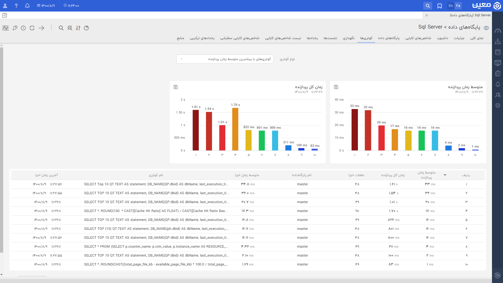Switch to the لیست شاخص‌های کارایی tab
Image resolution: width=503 pixels, height=283 pixels.
tap(283, 38)
